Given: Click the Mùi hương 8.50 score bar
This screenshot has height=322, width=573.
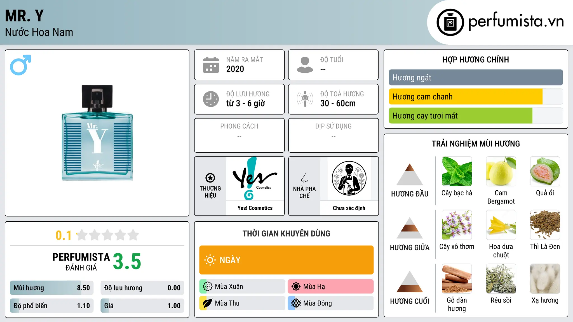Looking at the screenshot, I should (52, 288).
